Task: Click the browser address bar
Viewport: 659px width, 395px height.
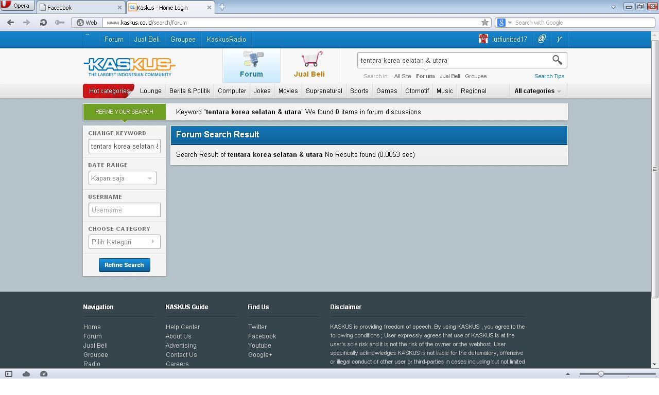Action: (291, 23)
